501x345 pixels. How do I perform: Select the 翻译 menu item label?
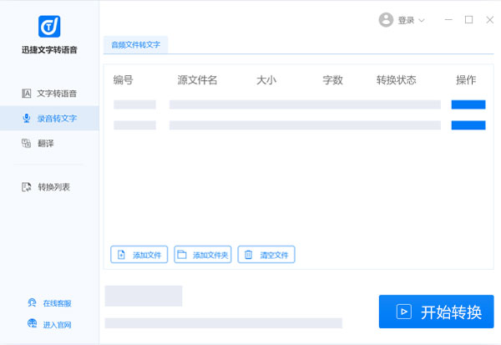tap(45, 144)
